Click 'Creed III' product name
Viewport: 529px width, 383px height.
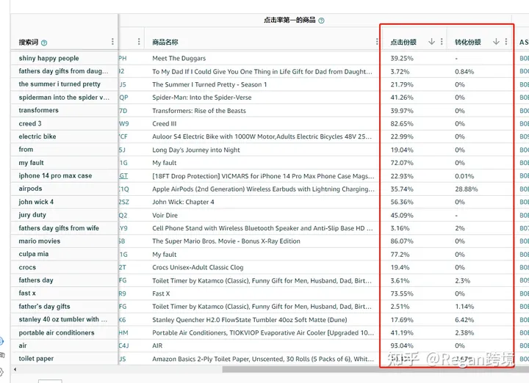click(x=165, y=123)
